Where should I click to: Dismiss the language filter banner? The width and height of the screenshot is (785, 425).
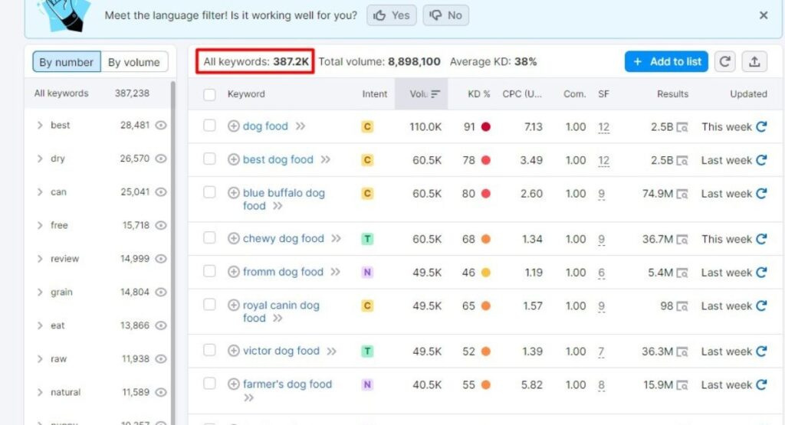coord(764,15)
